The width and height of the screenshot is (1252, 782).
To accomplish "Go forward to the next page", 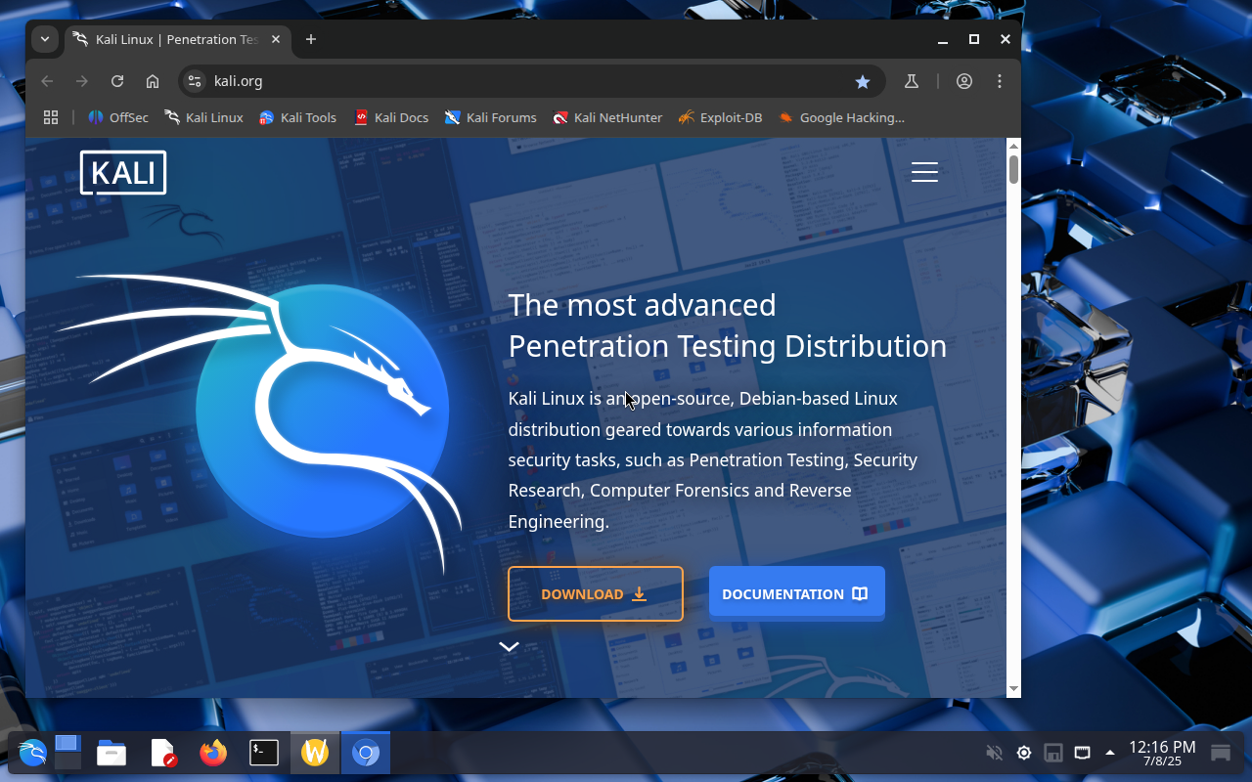I will point(82,81).
